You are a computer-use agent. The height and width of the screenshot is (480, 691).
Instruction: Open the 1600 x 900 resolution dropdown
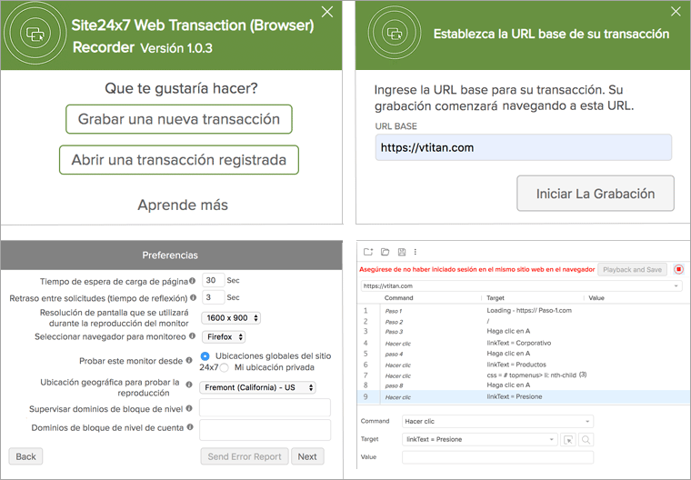(231, 318)
